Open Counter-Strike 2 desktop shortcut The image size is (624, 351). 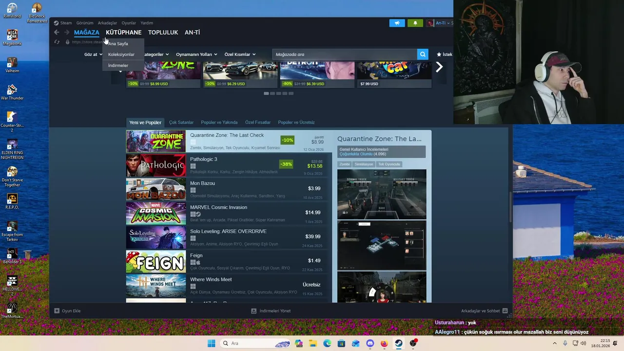12,122
